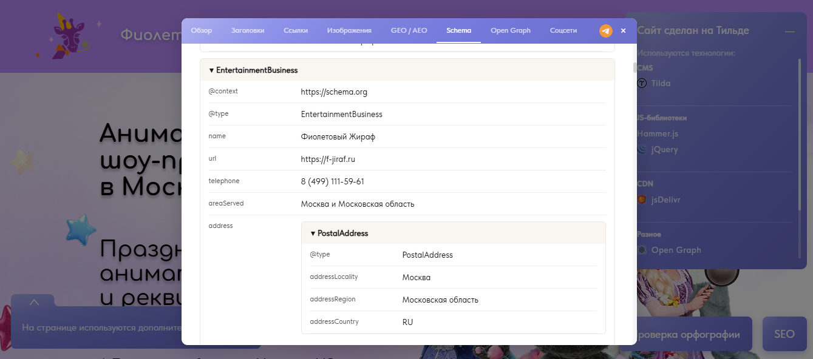This screenshot has height=359, width=813.
Task: Click the popup's vertical scrollbar thumb
Action: pos(634,67)
